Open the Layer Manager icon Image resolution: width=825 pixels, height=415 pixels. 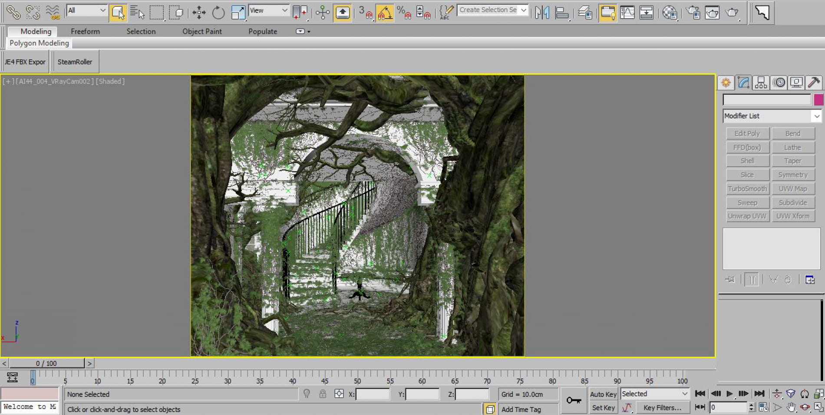pyautogui.click(x=585, y=12)
